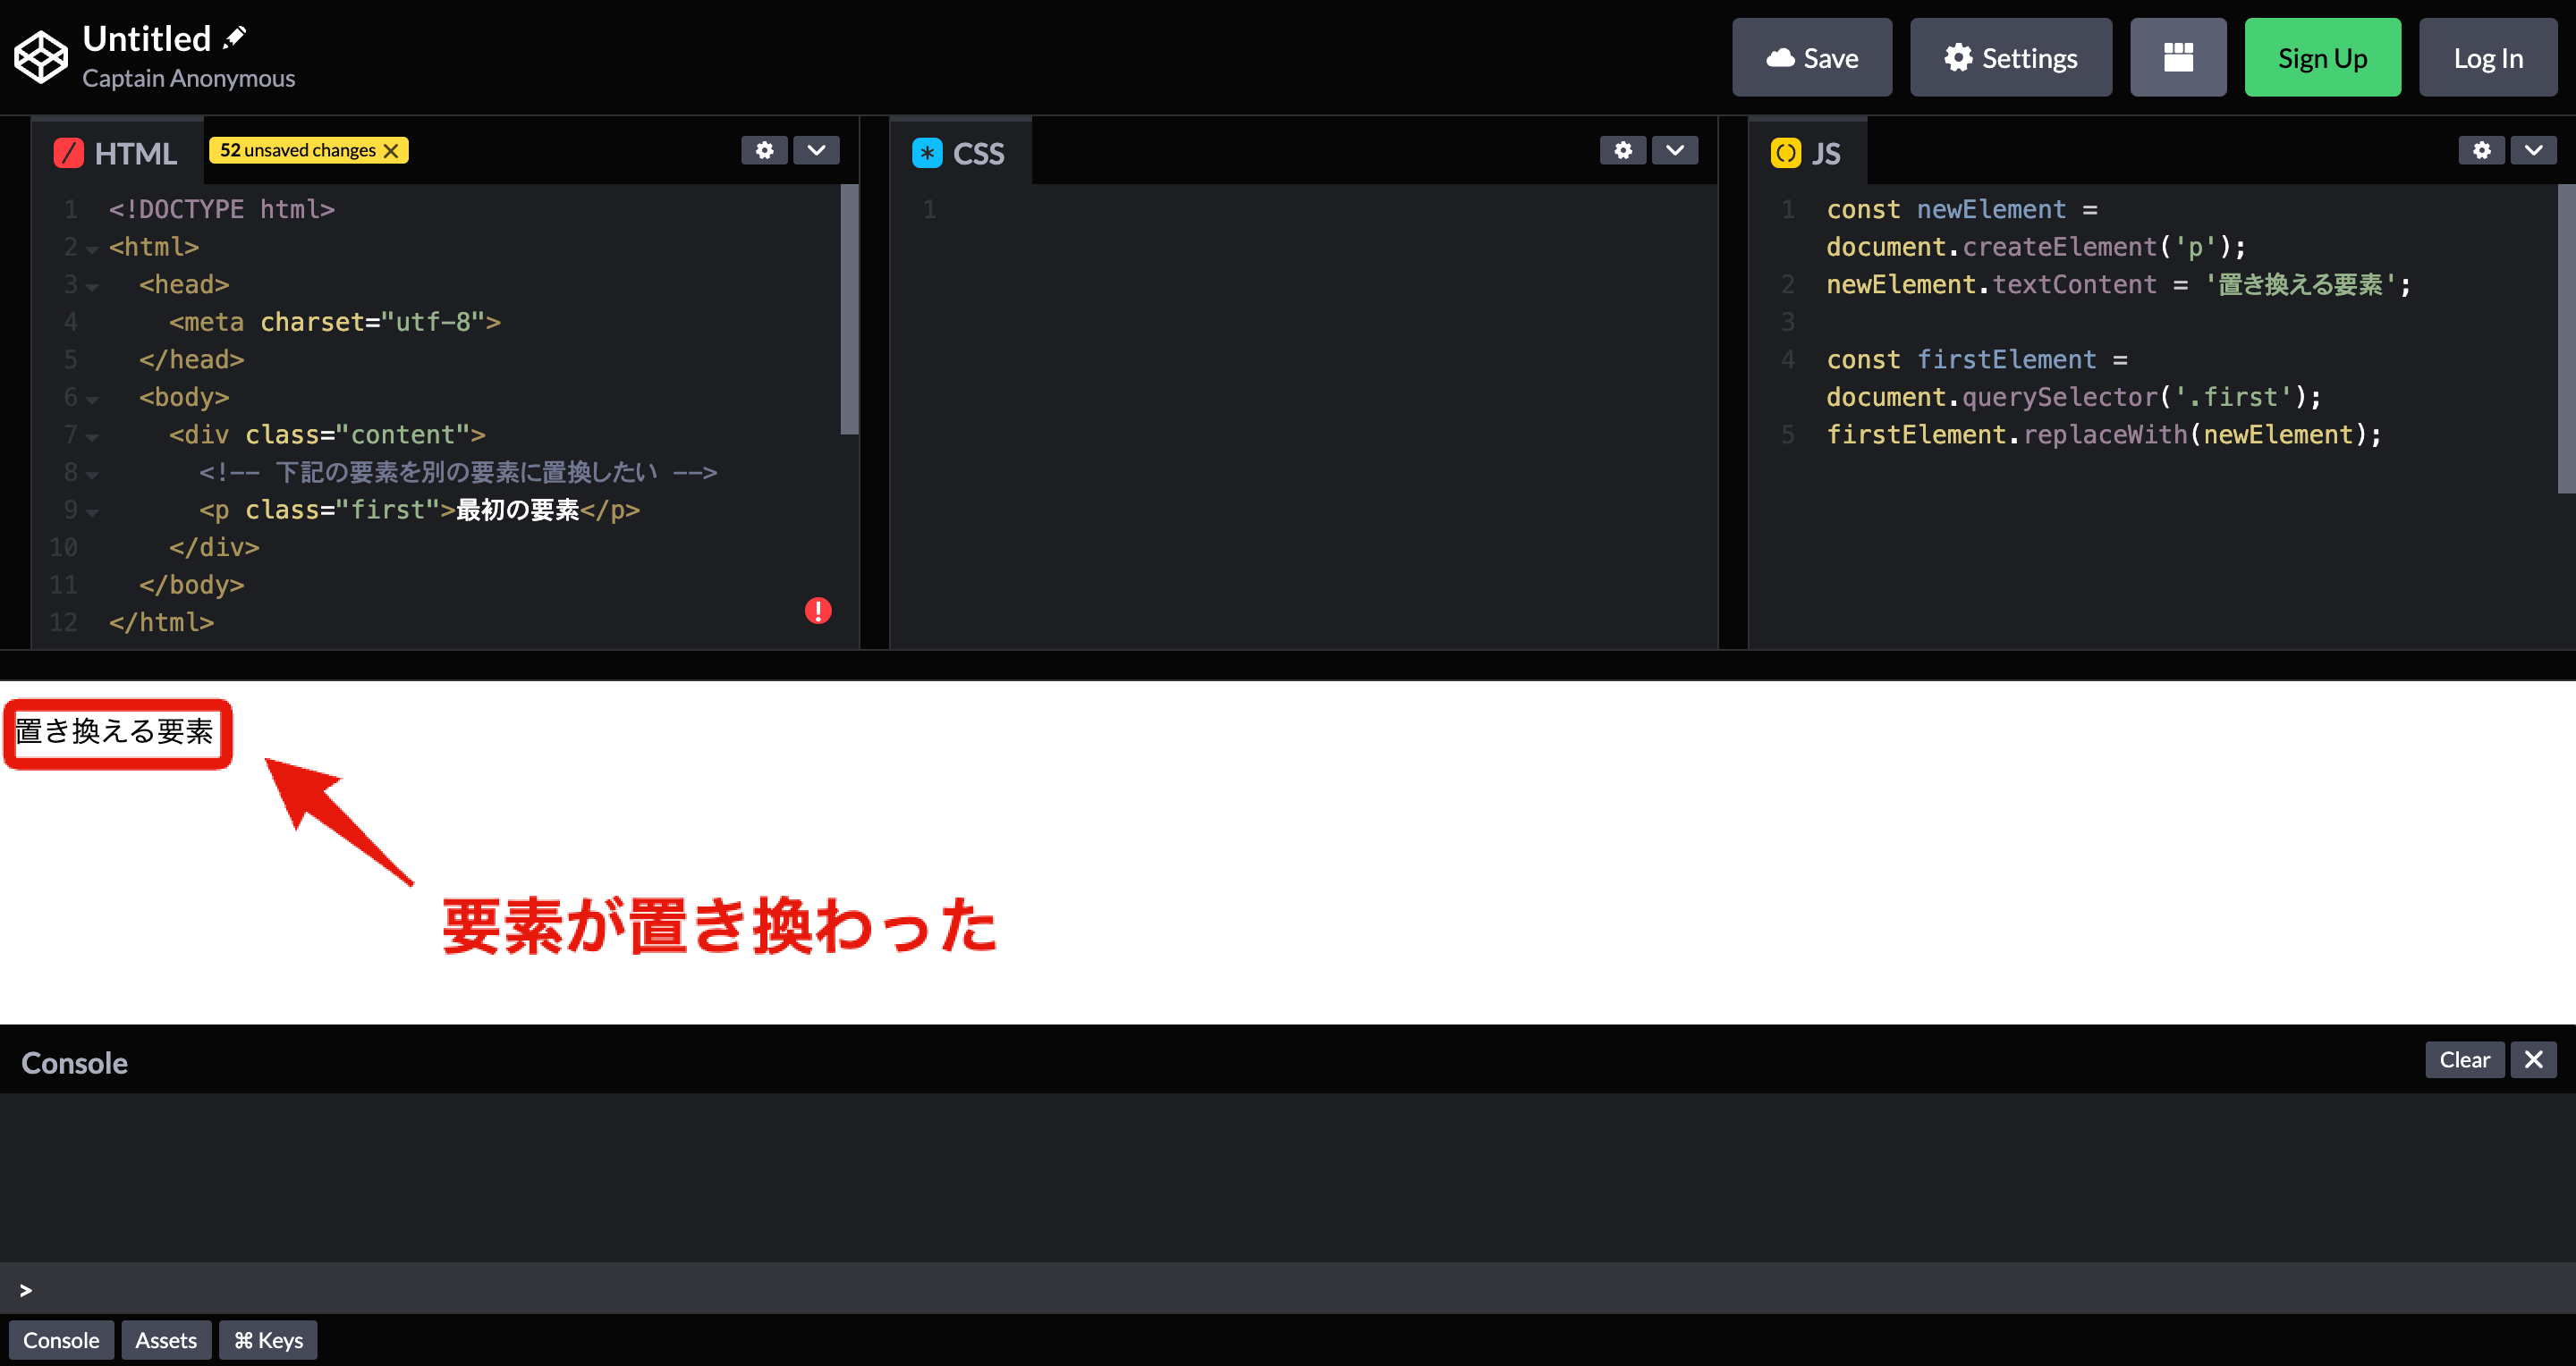
Task: Change the editor layout with the layout icon
Action: [2178, 57]
